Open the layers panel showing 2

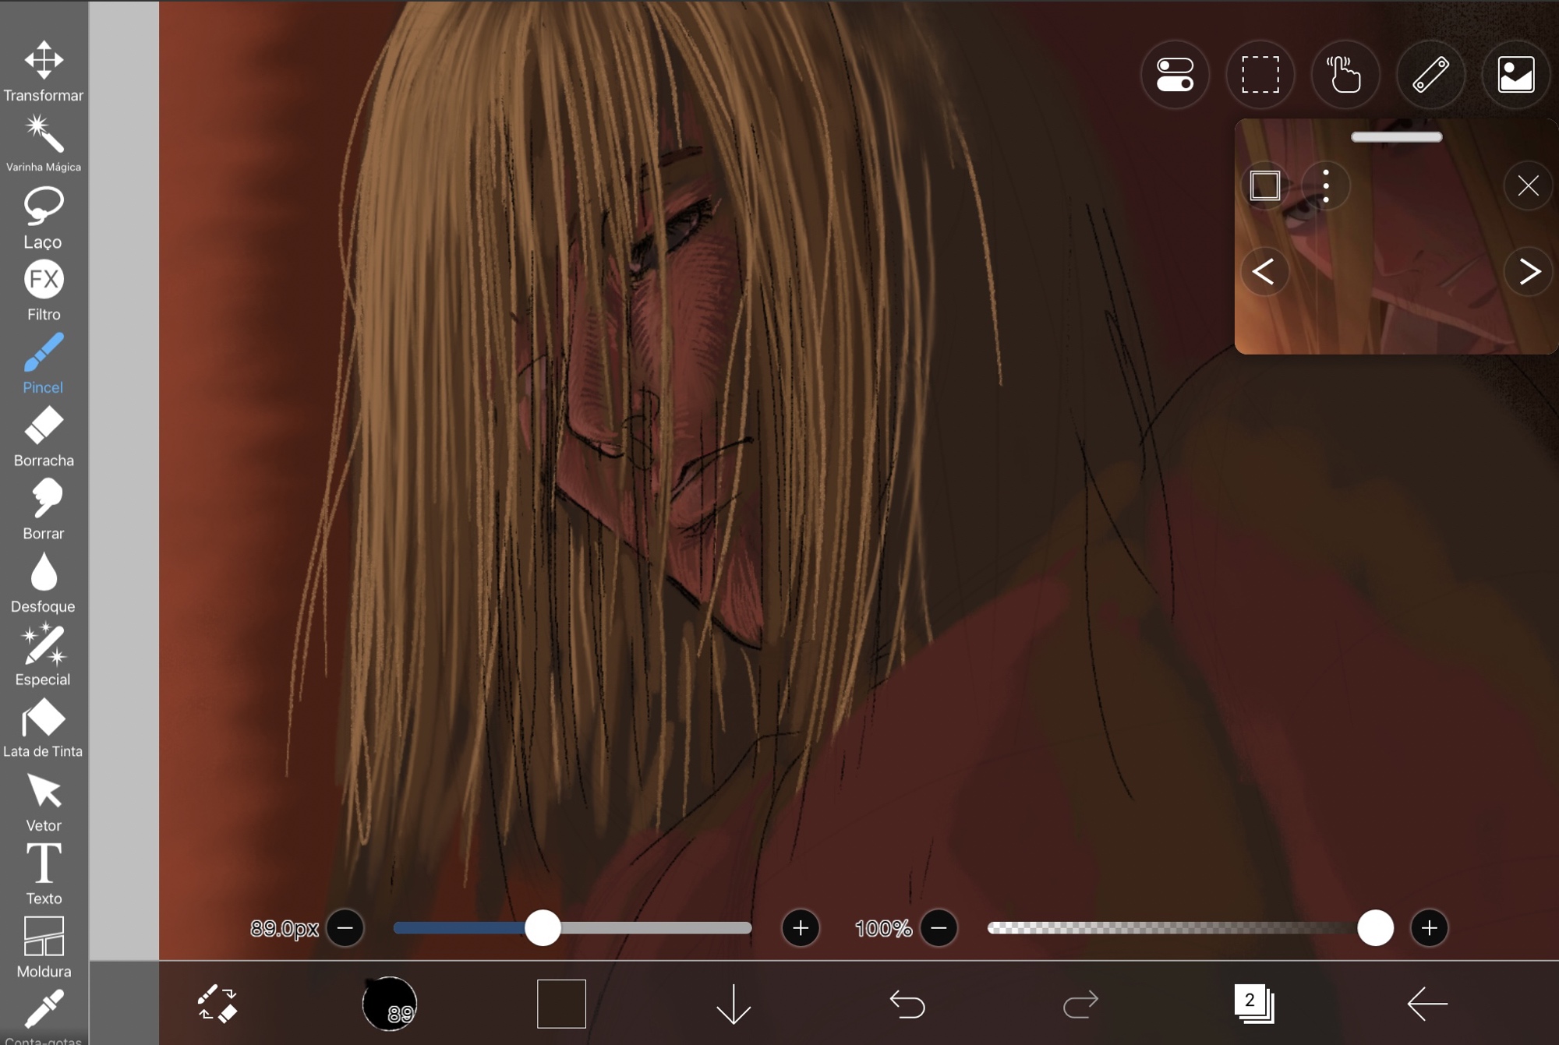(1253, 1004)
